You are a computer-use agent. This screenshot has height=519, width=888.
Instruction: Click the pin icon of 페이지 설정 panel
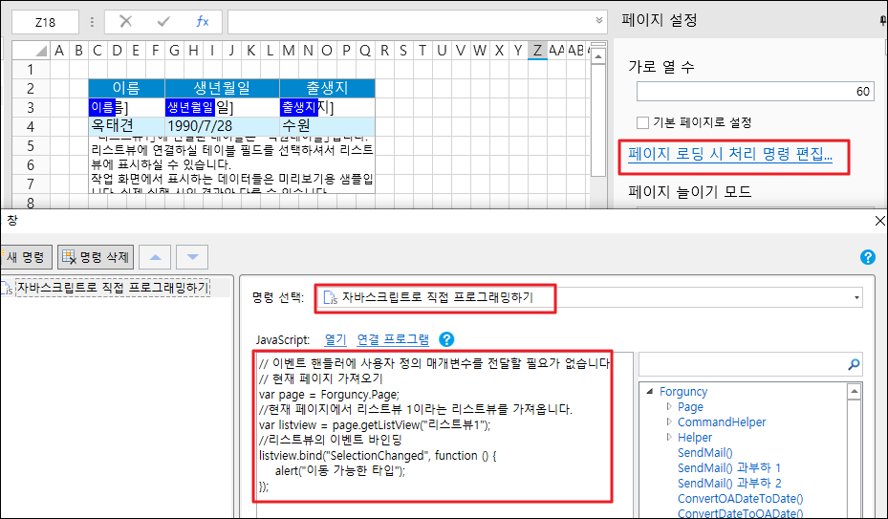[x=883, y=21]
